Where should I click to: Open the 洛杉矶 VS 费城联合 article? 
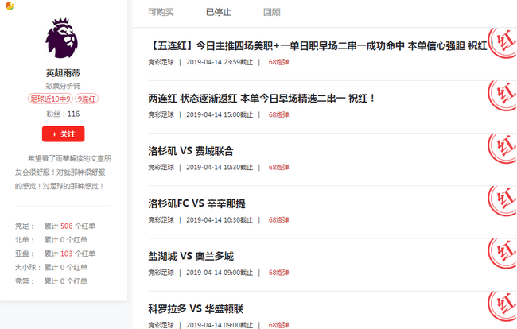coord(191,151)
